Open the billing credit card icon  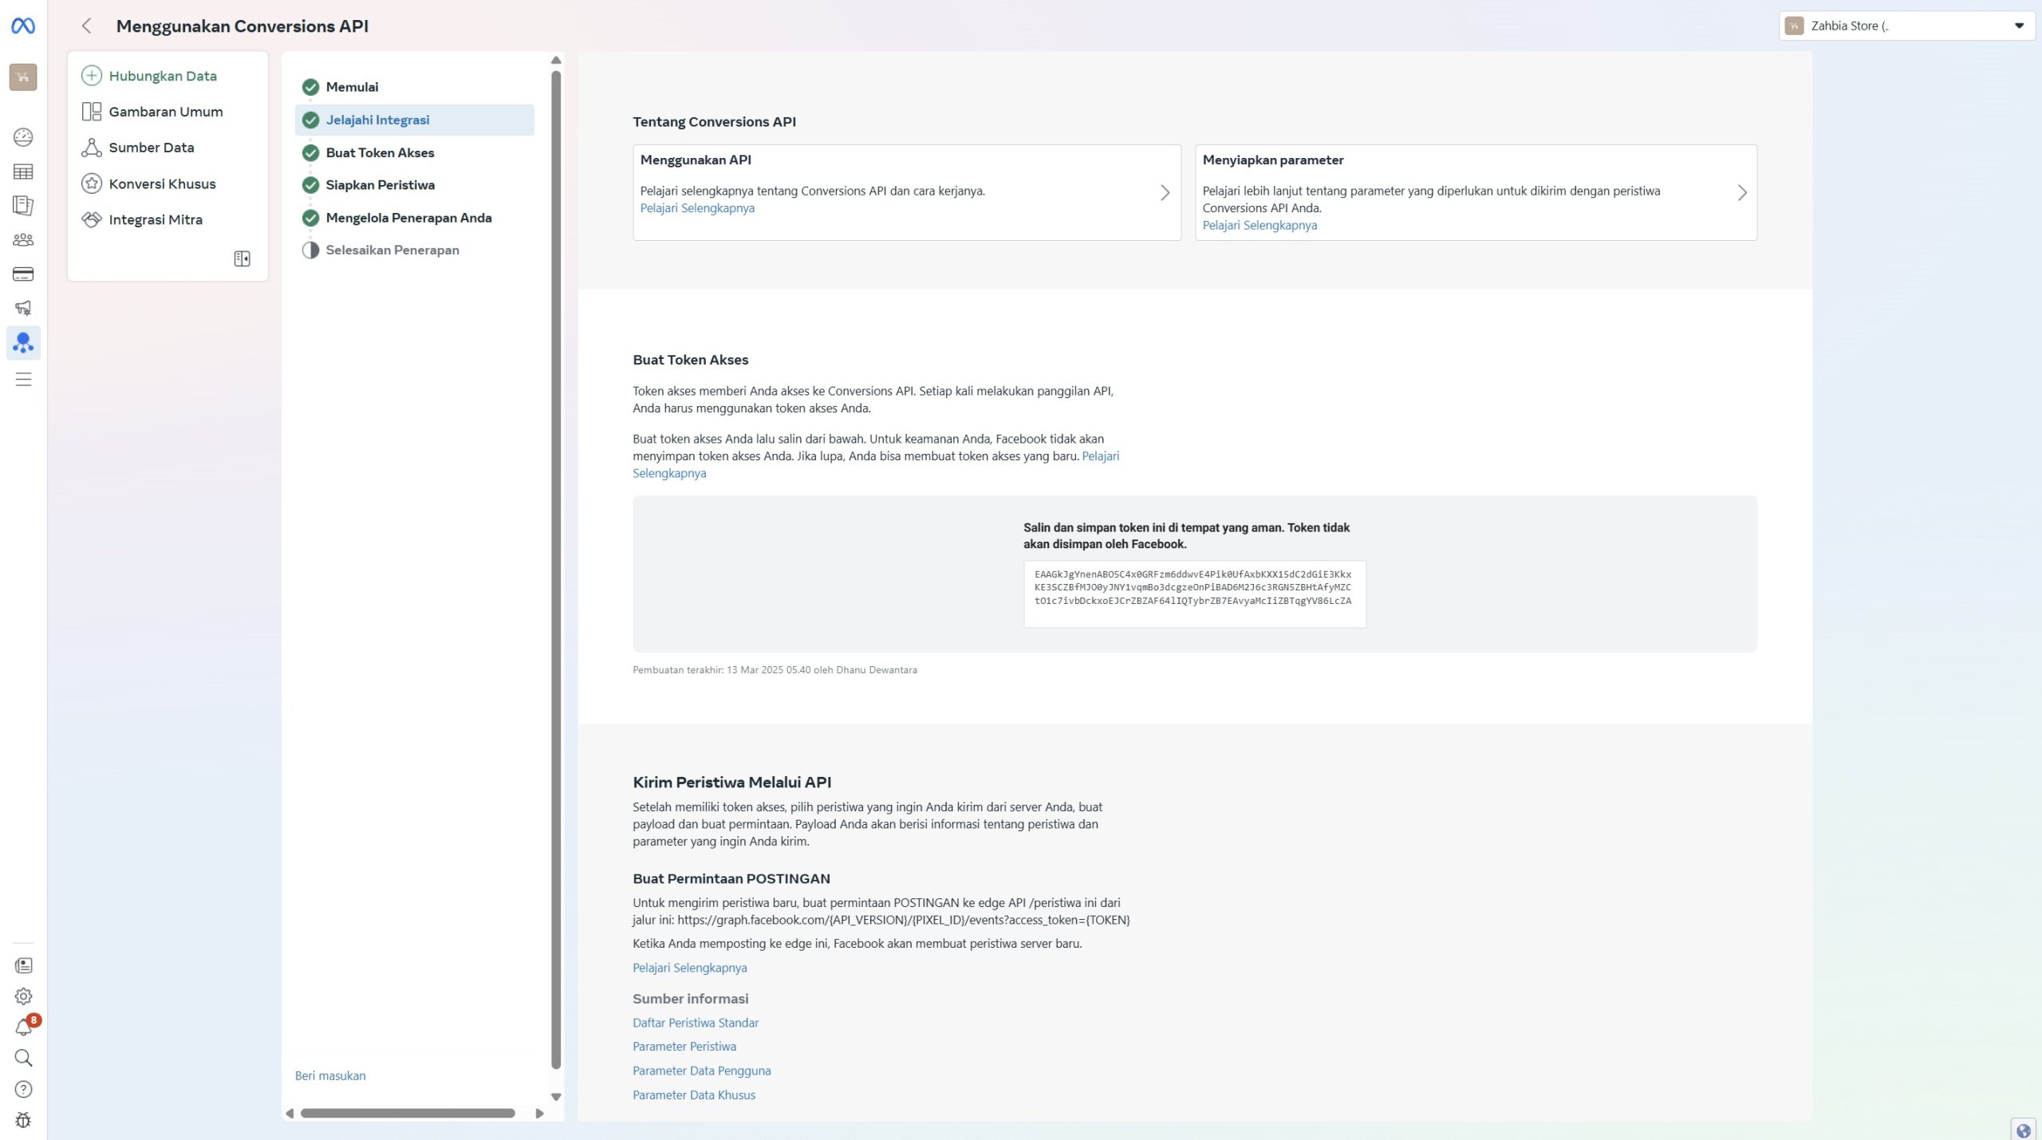23,274
